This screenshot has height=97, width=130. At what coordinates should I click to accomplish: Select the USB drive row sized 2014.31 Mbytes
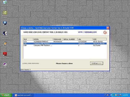point(65,43)
